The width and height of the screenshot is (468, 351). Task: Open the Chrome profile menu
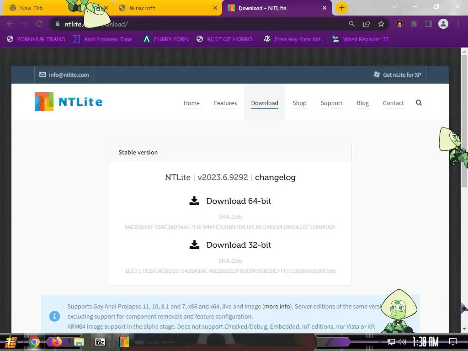(x=443, y=24)
